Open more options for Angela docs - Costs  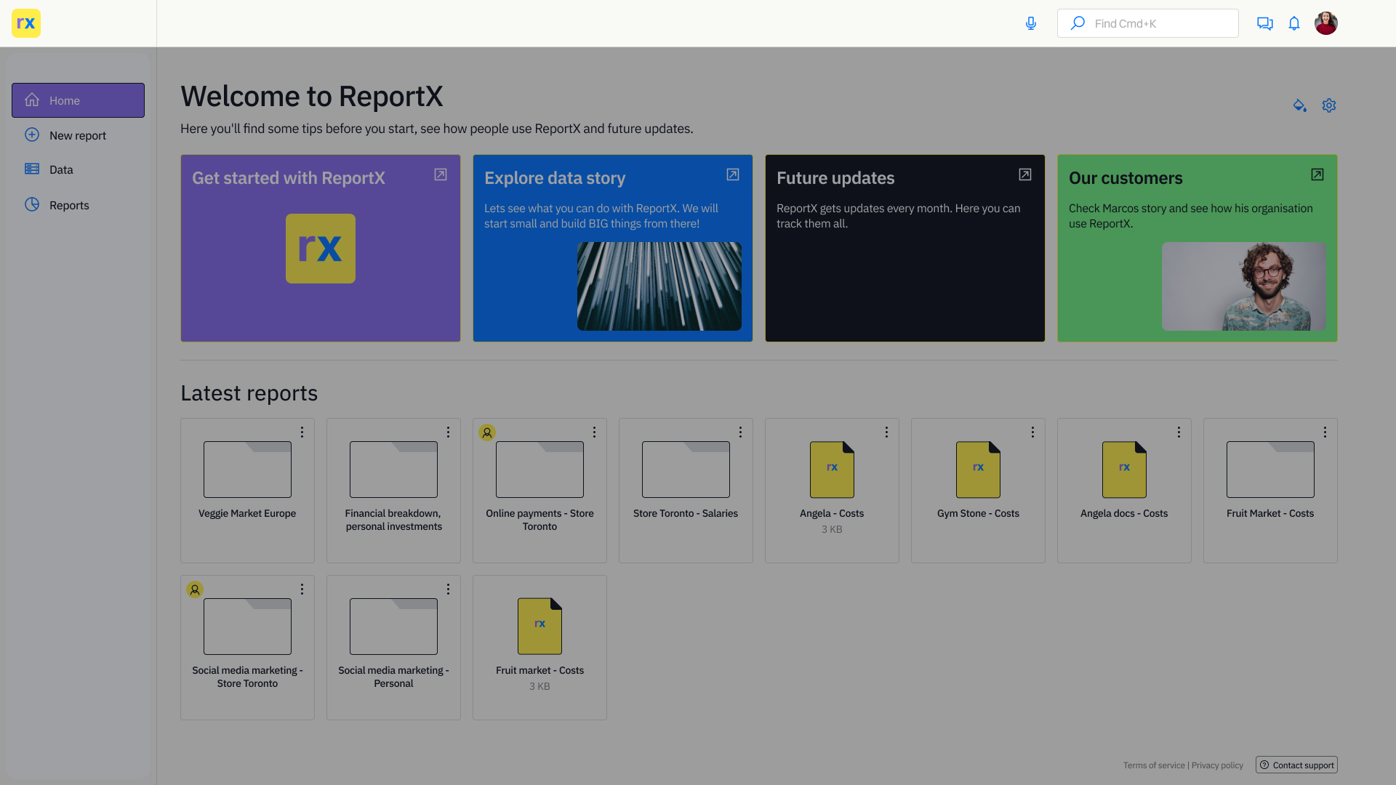[1179, 432]
